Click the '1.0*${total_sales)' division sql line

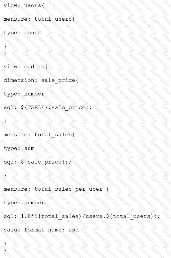[x=82, y=216]
